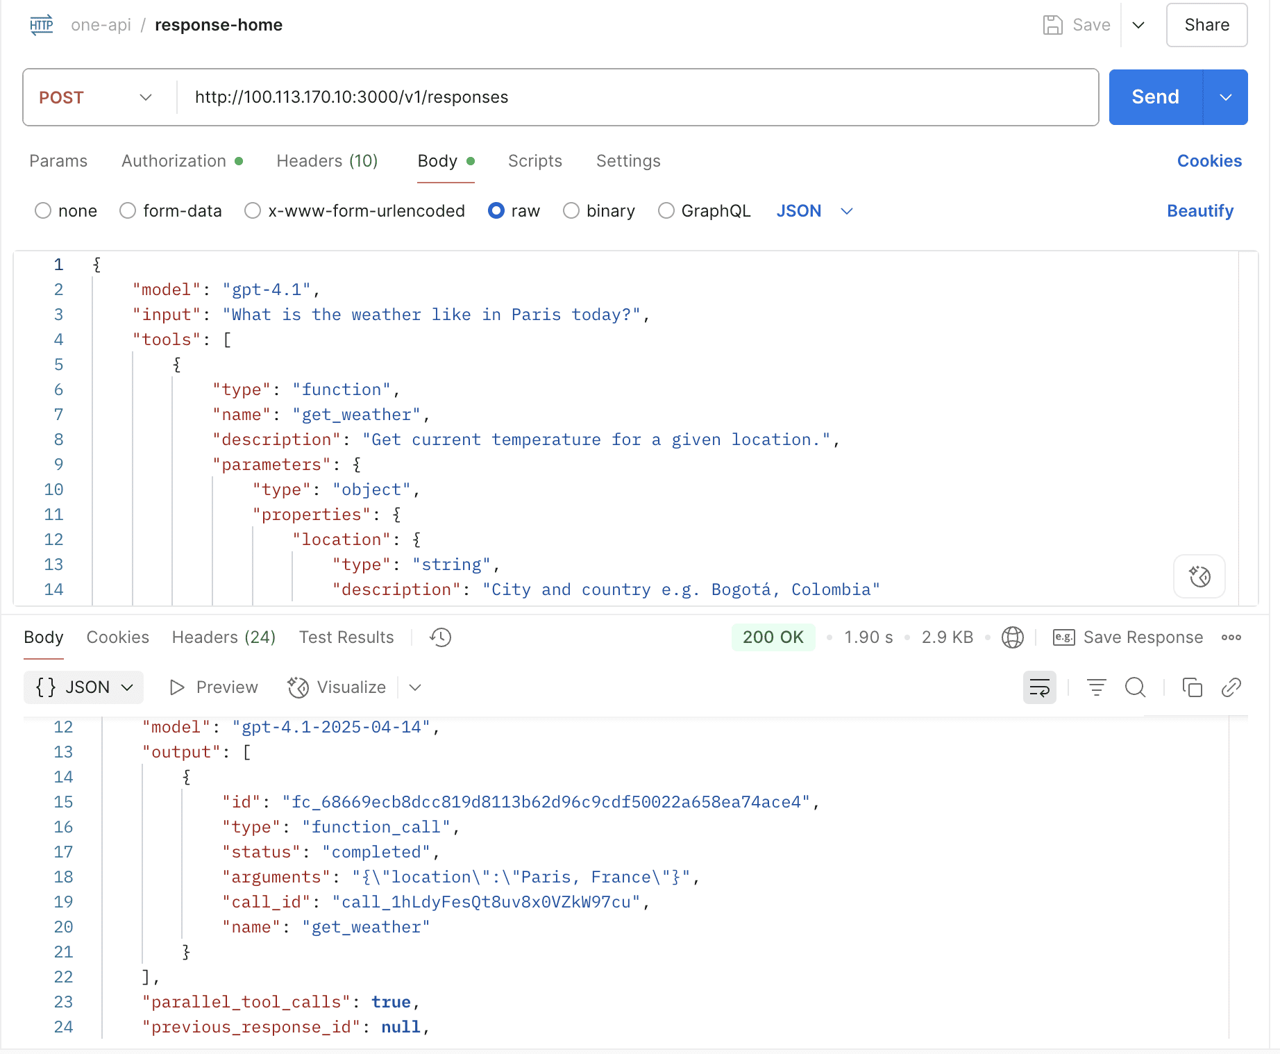The width and height of the screenshot is (1280, 1054).
Task: Open the response more options menu
Action: click(1231, 637)
